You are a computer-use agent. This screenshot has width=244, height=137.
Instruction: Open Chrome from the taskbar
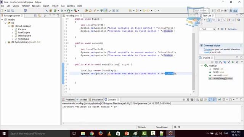point(91,134)
